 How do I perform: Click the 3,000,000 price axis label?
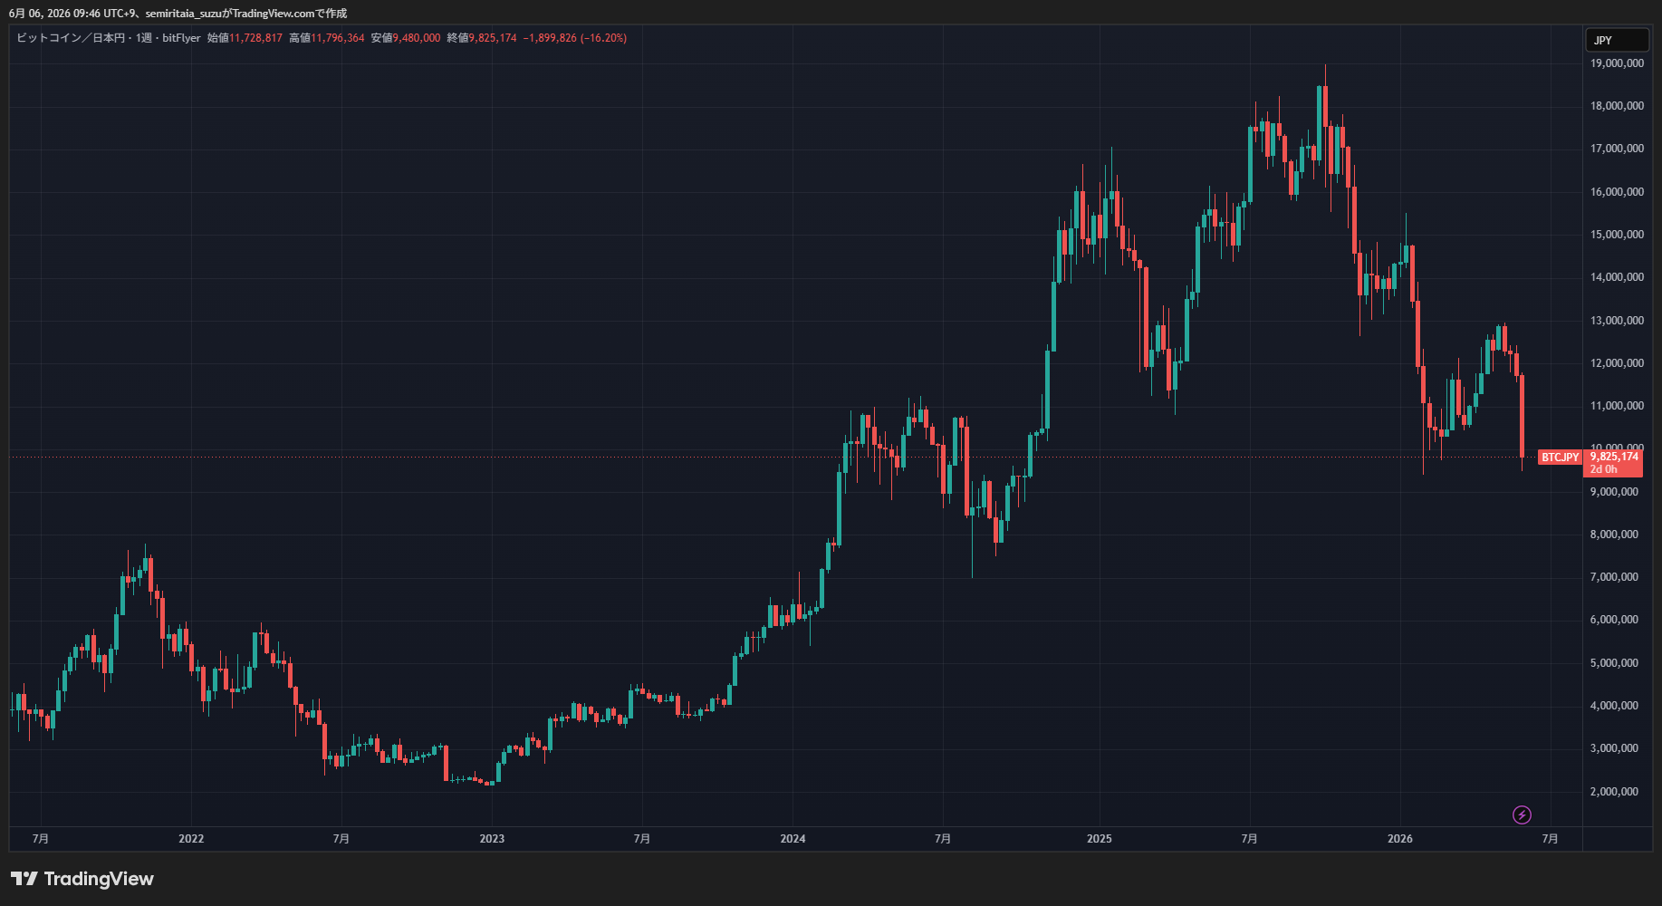coord(1614,748)
